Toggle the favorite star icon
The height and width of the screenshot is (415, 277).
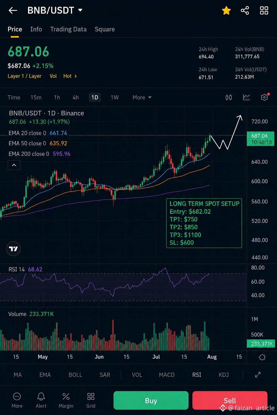click(226, 11)
